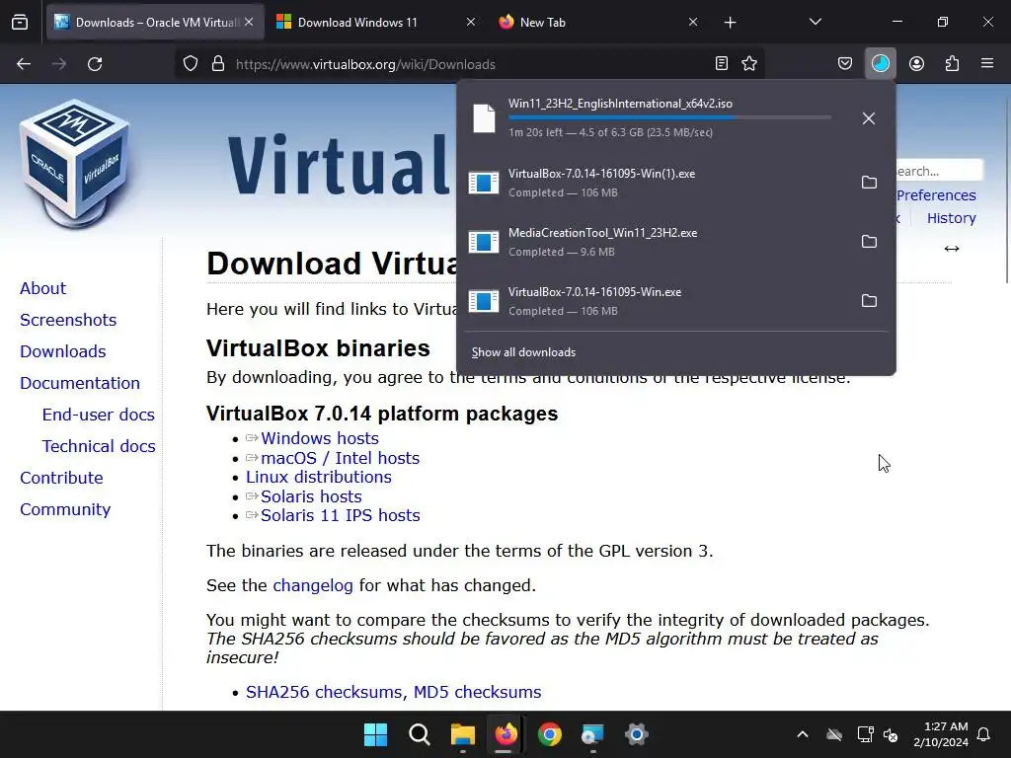Open About sidebar link

click(42, 288)
